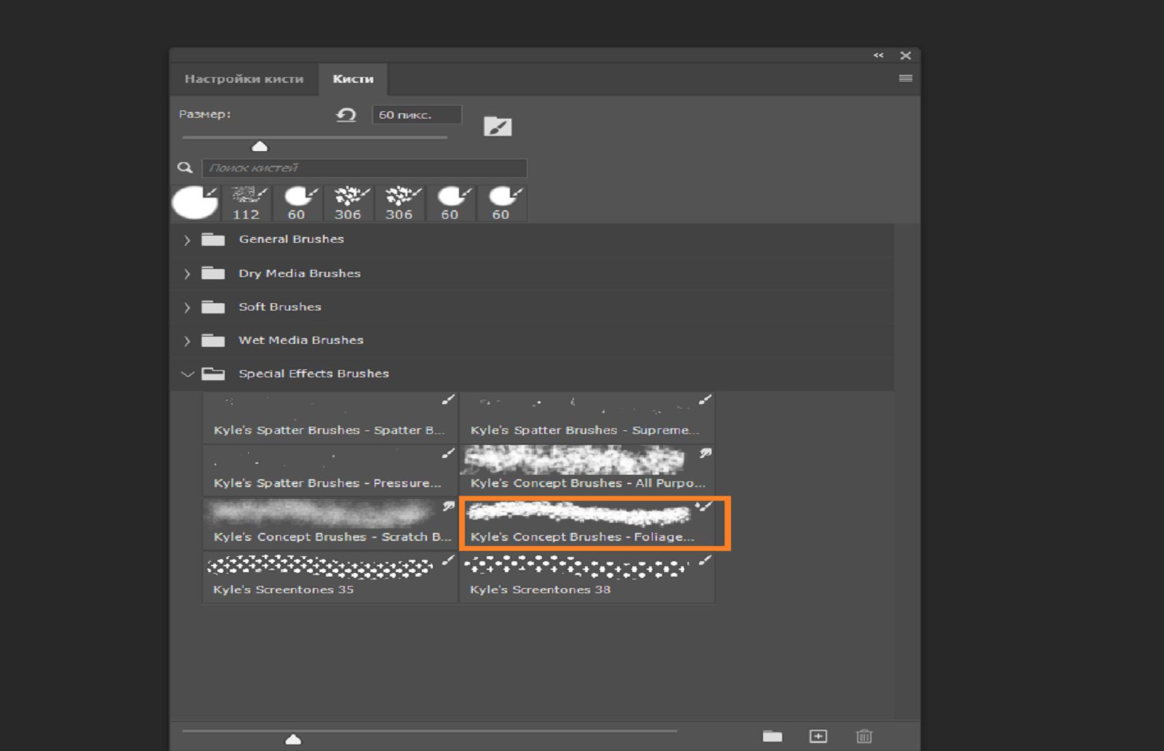Select the Special Effects Brushes group name

(314, 374)
